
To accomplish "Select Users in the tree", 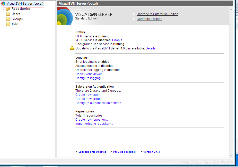I will pyautogui.click(x=16, y=14).
